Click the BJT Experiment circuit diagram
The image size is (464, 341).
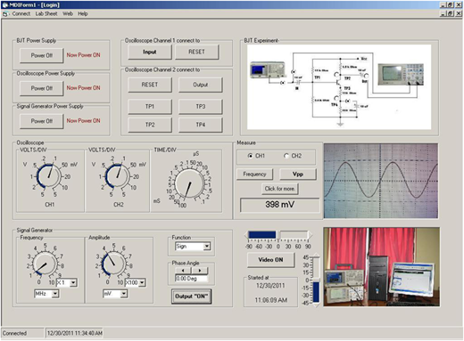339,87
